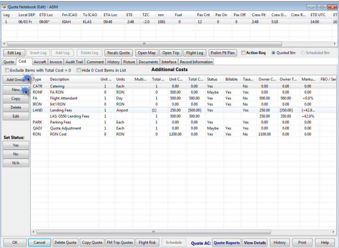Click the OK button

(x=15, y=242)
